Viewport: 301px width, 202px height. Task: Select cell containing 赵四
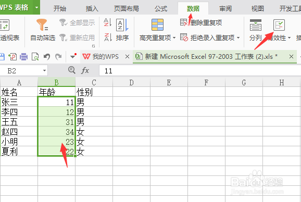point(19,132)
